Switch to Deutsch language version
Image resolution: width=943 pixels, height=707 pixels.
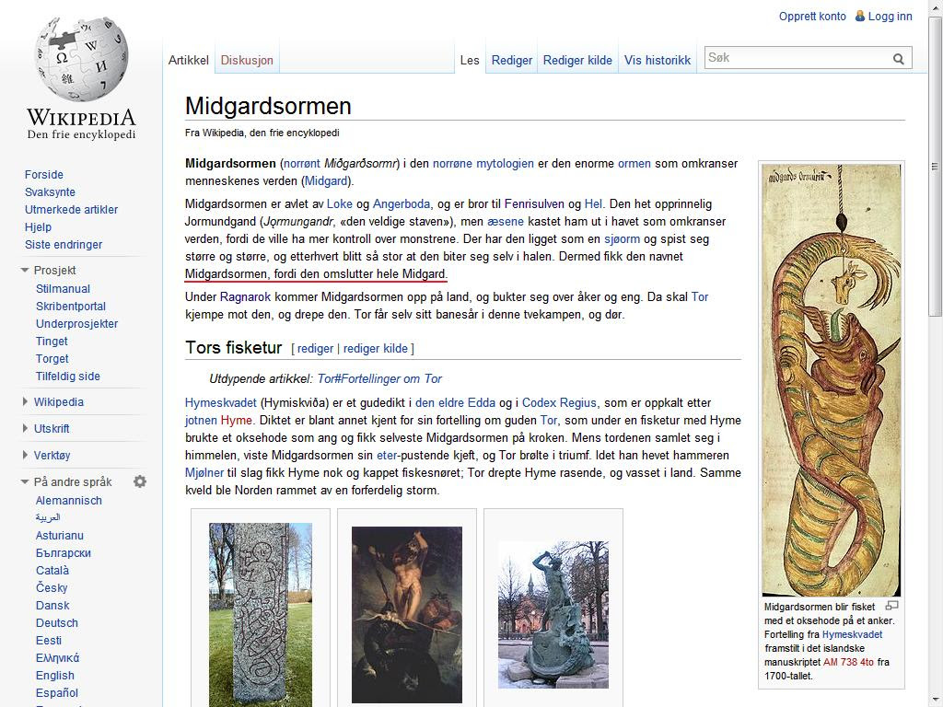(56, 623)
